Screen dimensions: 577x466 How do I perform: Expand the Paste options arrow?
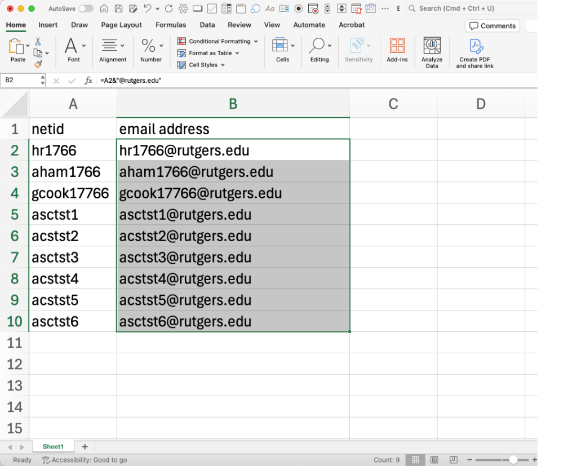coord(28,46)
